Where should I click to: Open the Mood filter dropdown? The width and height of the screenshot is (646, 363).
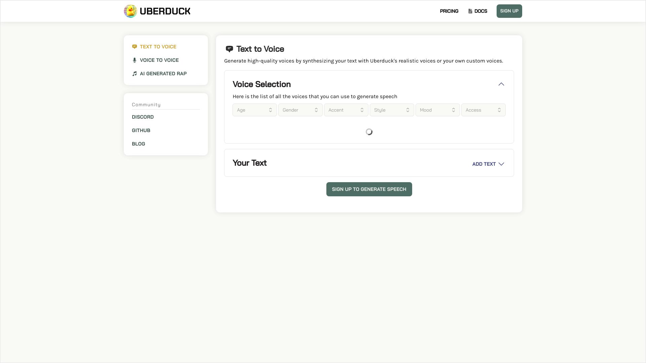pyautogui.click(x=437, y=110)
